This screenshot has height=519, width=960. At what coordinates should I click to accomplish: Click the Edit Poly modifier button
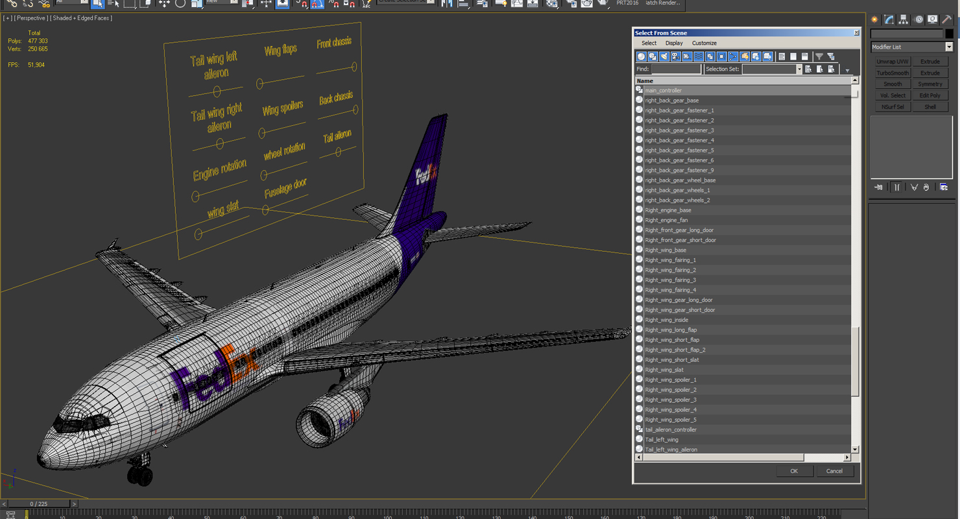[930, 95]
